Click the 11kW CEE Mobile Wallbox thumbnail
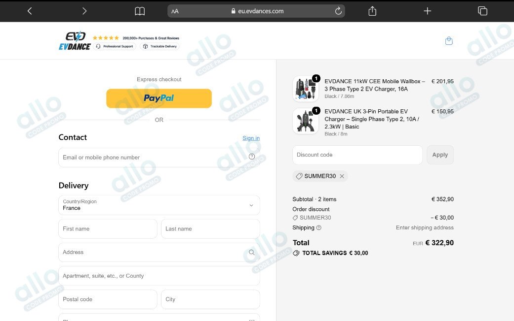The image size is (514, 321). (306, 89)
